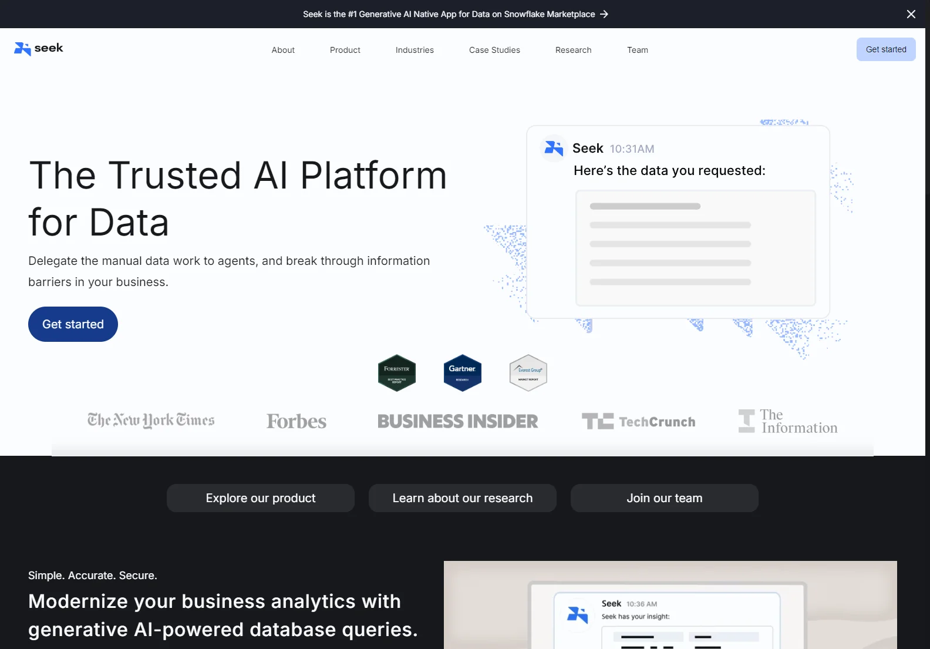The image size is (930, 649).
Task: Open the Team menu item
Action: [x=638, y=50]
